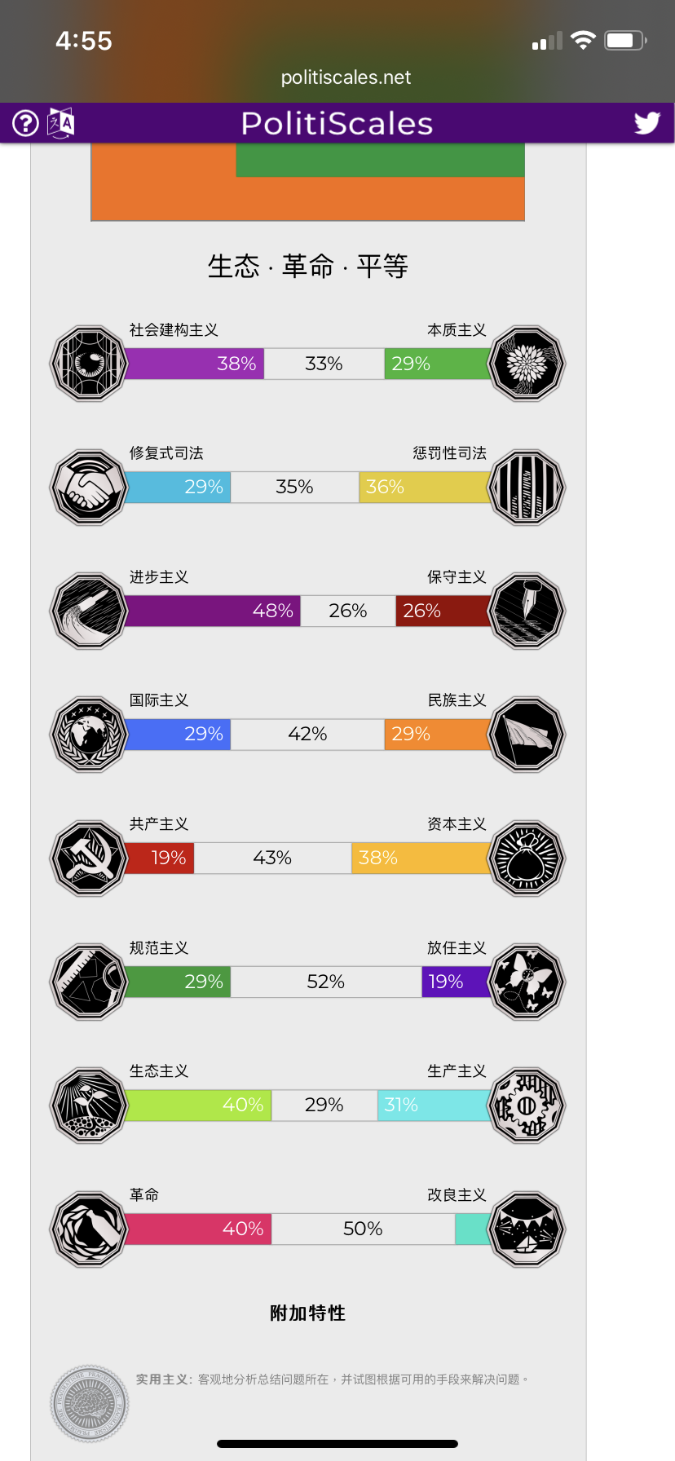Tap the butterfly laissez-faire badge
The width and height of the screenshot is (675, 1461).
527,982
